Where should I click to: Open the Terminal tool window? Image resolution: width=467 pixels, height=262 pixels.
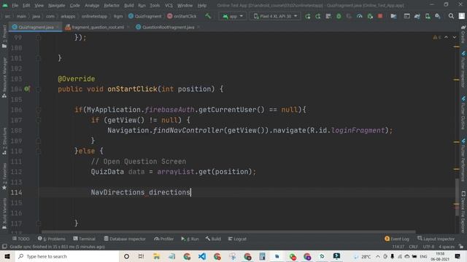point(84,239)
